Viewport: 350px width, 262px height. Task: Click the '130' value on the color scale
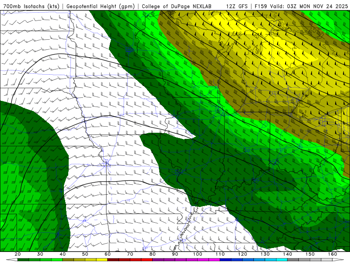pyautogui.click(x=265, y=254)
